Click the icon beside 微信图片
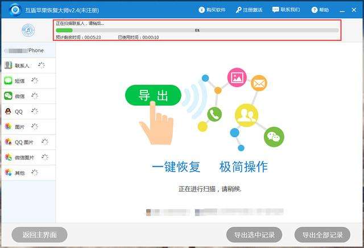 (8, 157)
